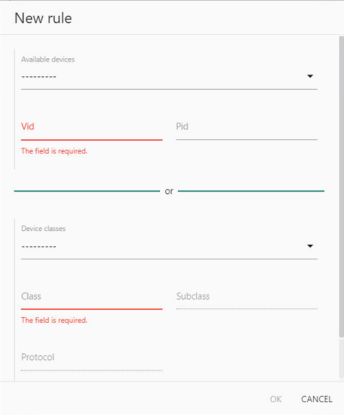344x415 pixels.
Task: Select the dashed Available devices value
Action: click(39, 77)
